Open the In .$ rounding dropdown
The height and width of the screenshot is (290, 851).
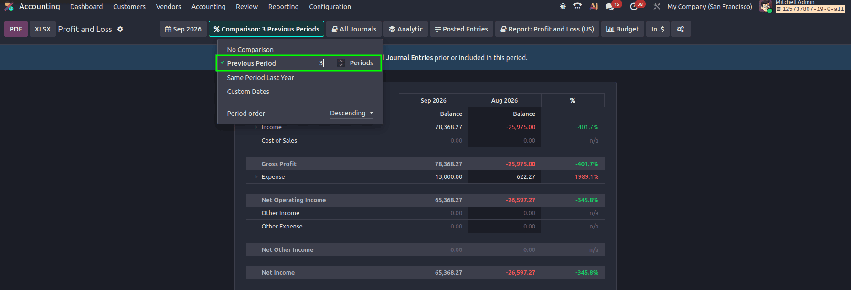tap(658, 29)
